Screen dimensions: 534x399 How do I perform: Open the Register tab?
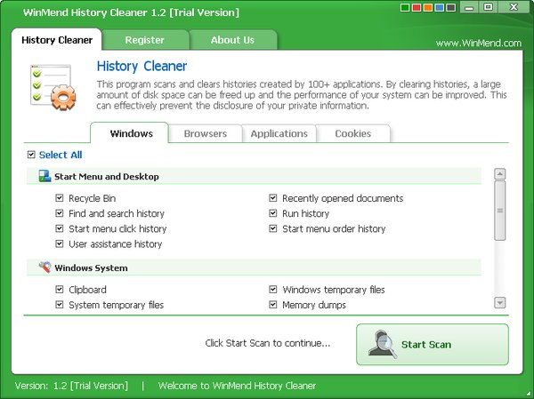click(144, 40)
